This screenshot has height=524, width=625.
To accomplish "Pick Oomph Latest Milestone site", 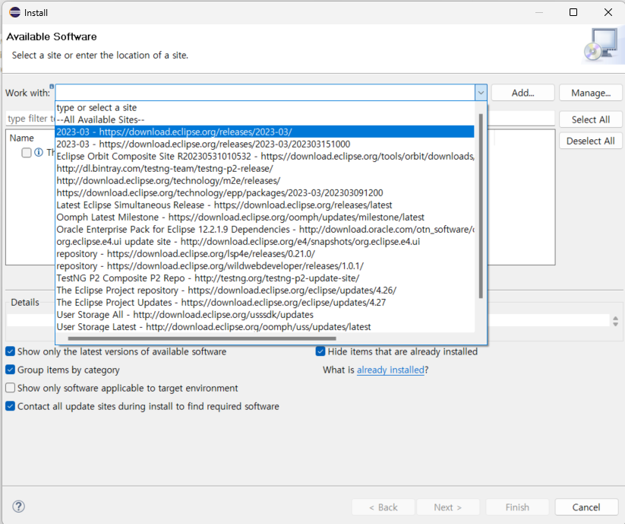I will (x=265, y=217).
